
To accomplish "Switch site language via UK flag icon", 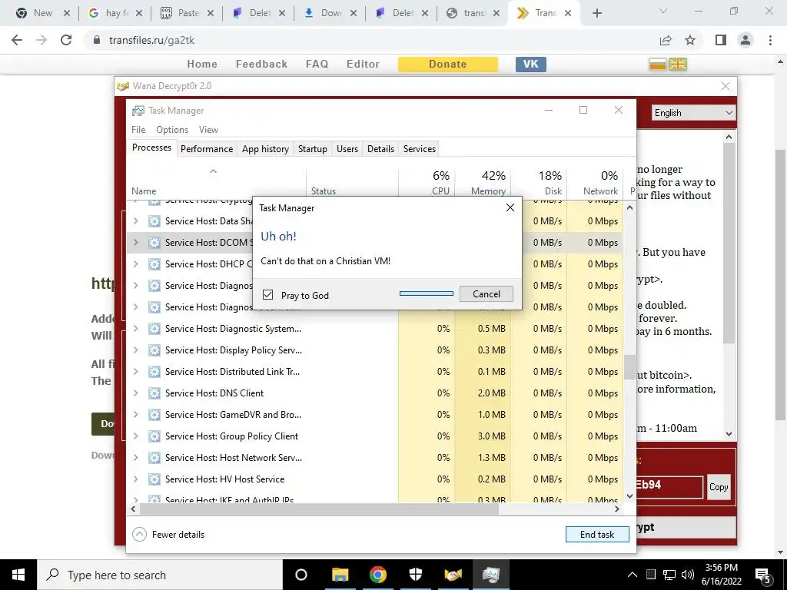I will tap(678, 65).
